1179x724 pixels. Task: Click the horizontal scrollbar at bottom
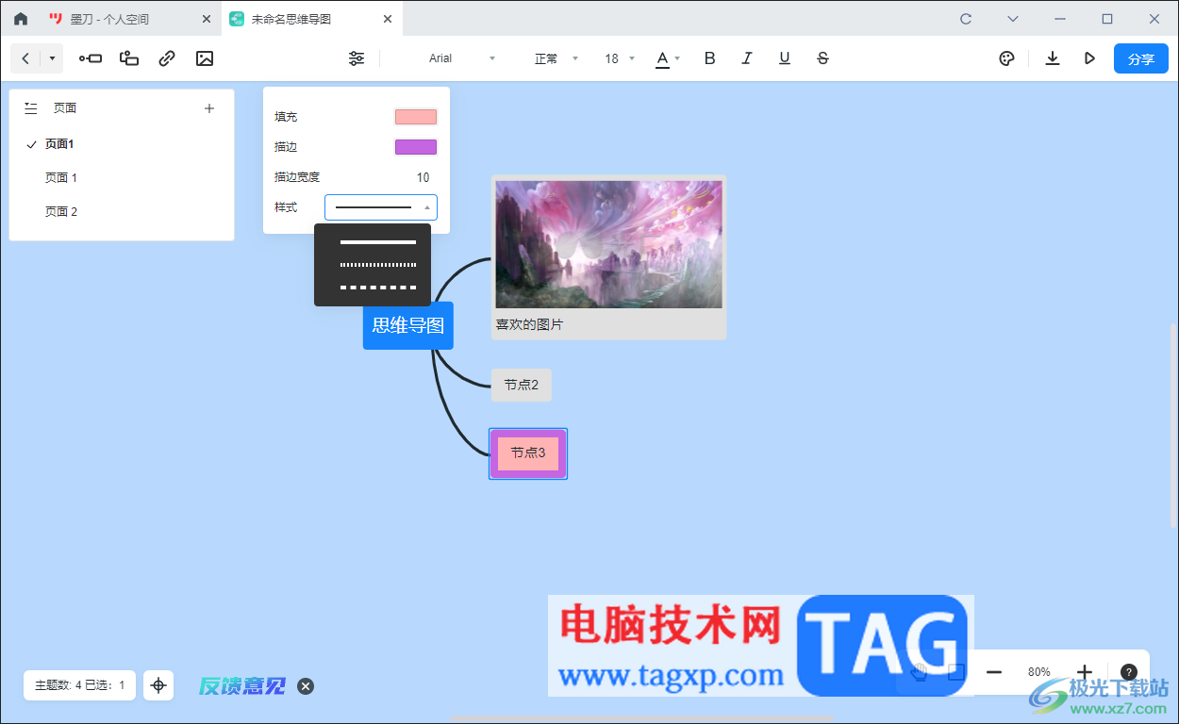642,719
